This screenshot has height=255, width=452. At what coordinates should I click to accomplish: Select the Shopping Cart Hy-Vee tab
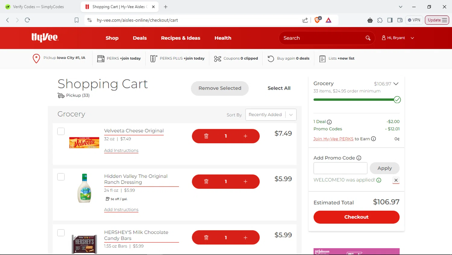point(120,7)
